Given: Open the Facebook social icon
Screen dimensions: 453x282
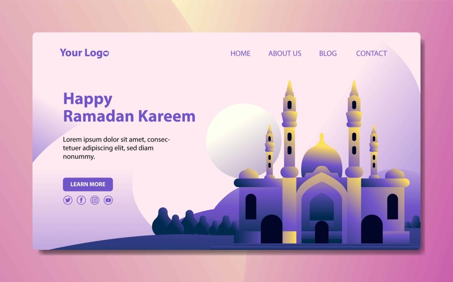Looking at the screenshot, I should coord(81,200).
